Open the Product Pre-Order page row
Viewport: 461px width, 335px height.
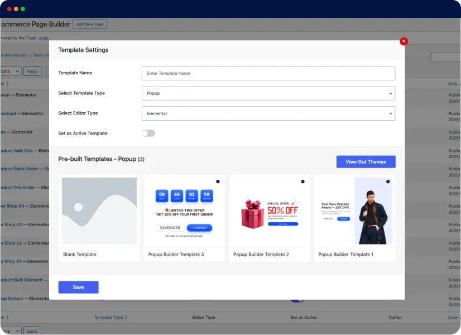(25, 188)
